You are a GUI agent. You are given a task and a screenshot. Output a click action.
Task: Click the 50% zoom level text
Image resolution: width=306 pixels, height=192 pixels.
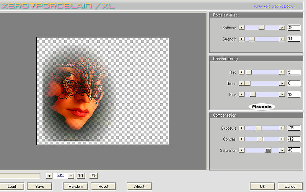tap(60, 176)
